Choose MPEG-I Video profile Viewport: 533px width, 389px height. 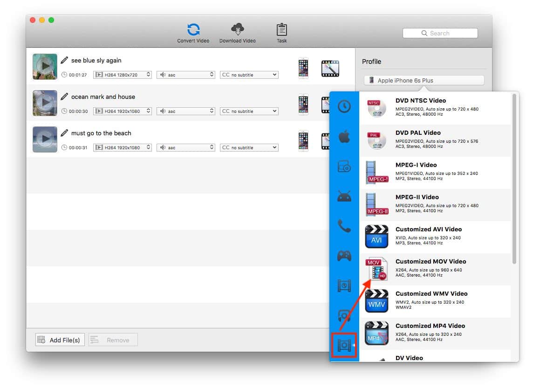pos(435,173)
